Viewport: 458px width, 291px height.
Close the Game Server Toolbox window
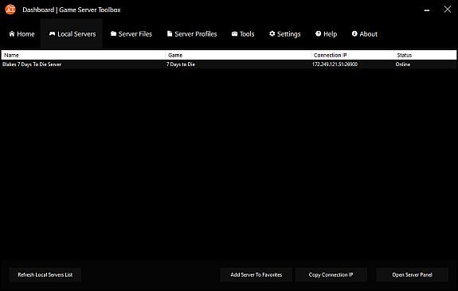[448, 10]
